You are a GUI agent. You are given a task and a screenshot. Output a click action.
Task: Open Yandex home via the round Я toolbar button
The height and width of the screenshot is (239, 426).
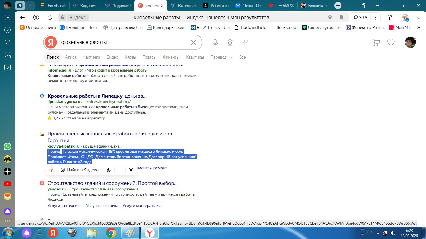click(x=36, y=17)
